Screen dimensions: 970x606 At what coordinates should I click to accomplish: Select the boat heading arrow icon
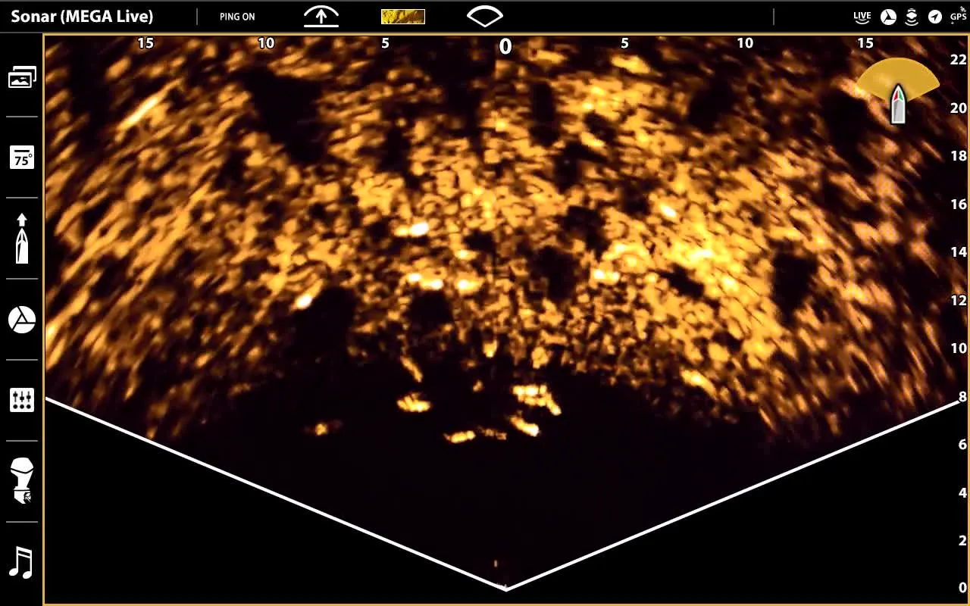pyautogui.click(x=22, y=239)
